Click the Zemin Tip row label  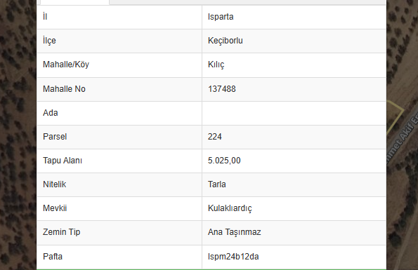click(x=62, y=232)
